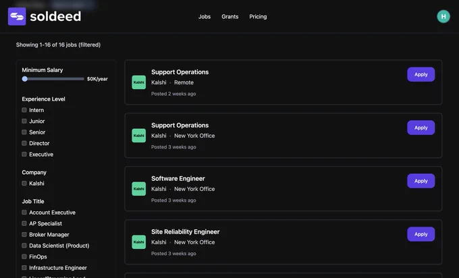Screen dimensions: 459x278
Task: Go to the Grants page
Action: coord(230,17)
